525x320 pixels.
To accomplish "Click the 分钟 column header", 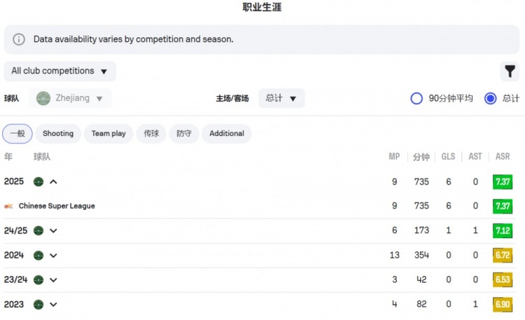I will 421,156.
